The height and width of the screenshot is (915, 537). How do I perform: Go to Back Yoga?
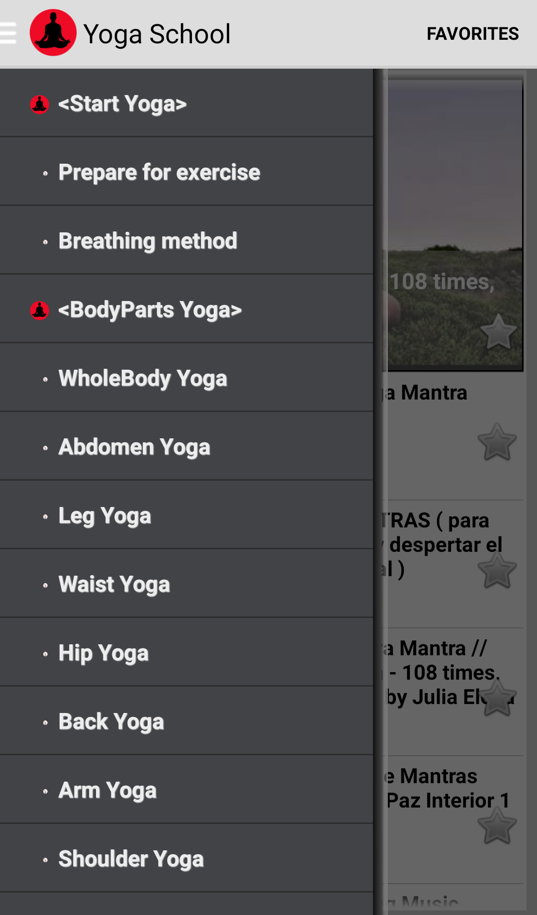(x=111, y=722)
